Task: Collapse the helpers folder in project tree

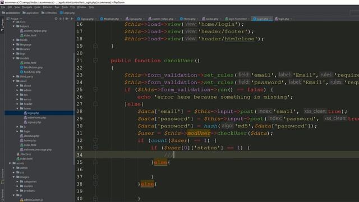Action: [x=13, y=26]
